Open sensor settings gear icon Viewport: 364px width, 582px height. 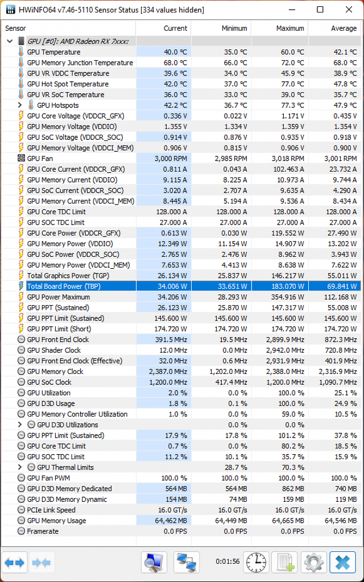click(x=313, y=562)
